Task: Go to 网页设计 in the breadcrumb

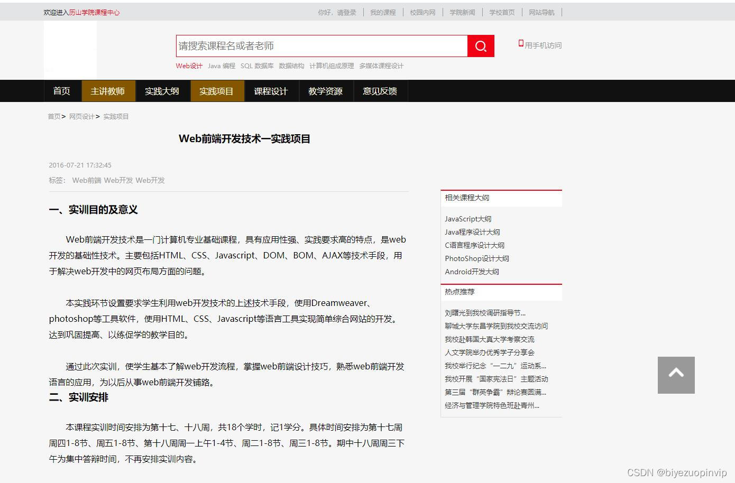Action: [x=81, y=116]
